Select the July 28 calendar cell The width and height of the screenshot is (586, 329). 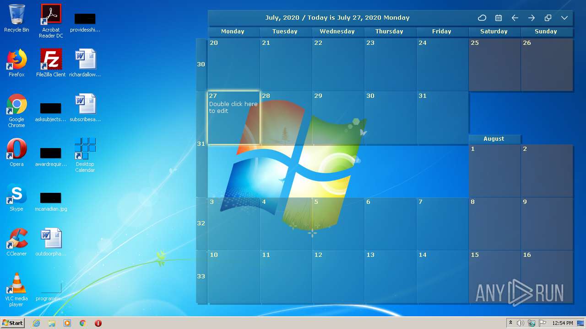pos(286,118)
